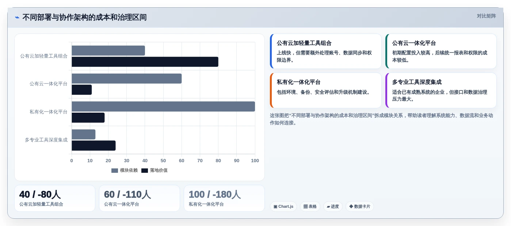
Task: Open the 公有云一体化平台 info card
Action: point(441,51)
